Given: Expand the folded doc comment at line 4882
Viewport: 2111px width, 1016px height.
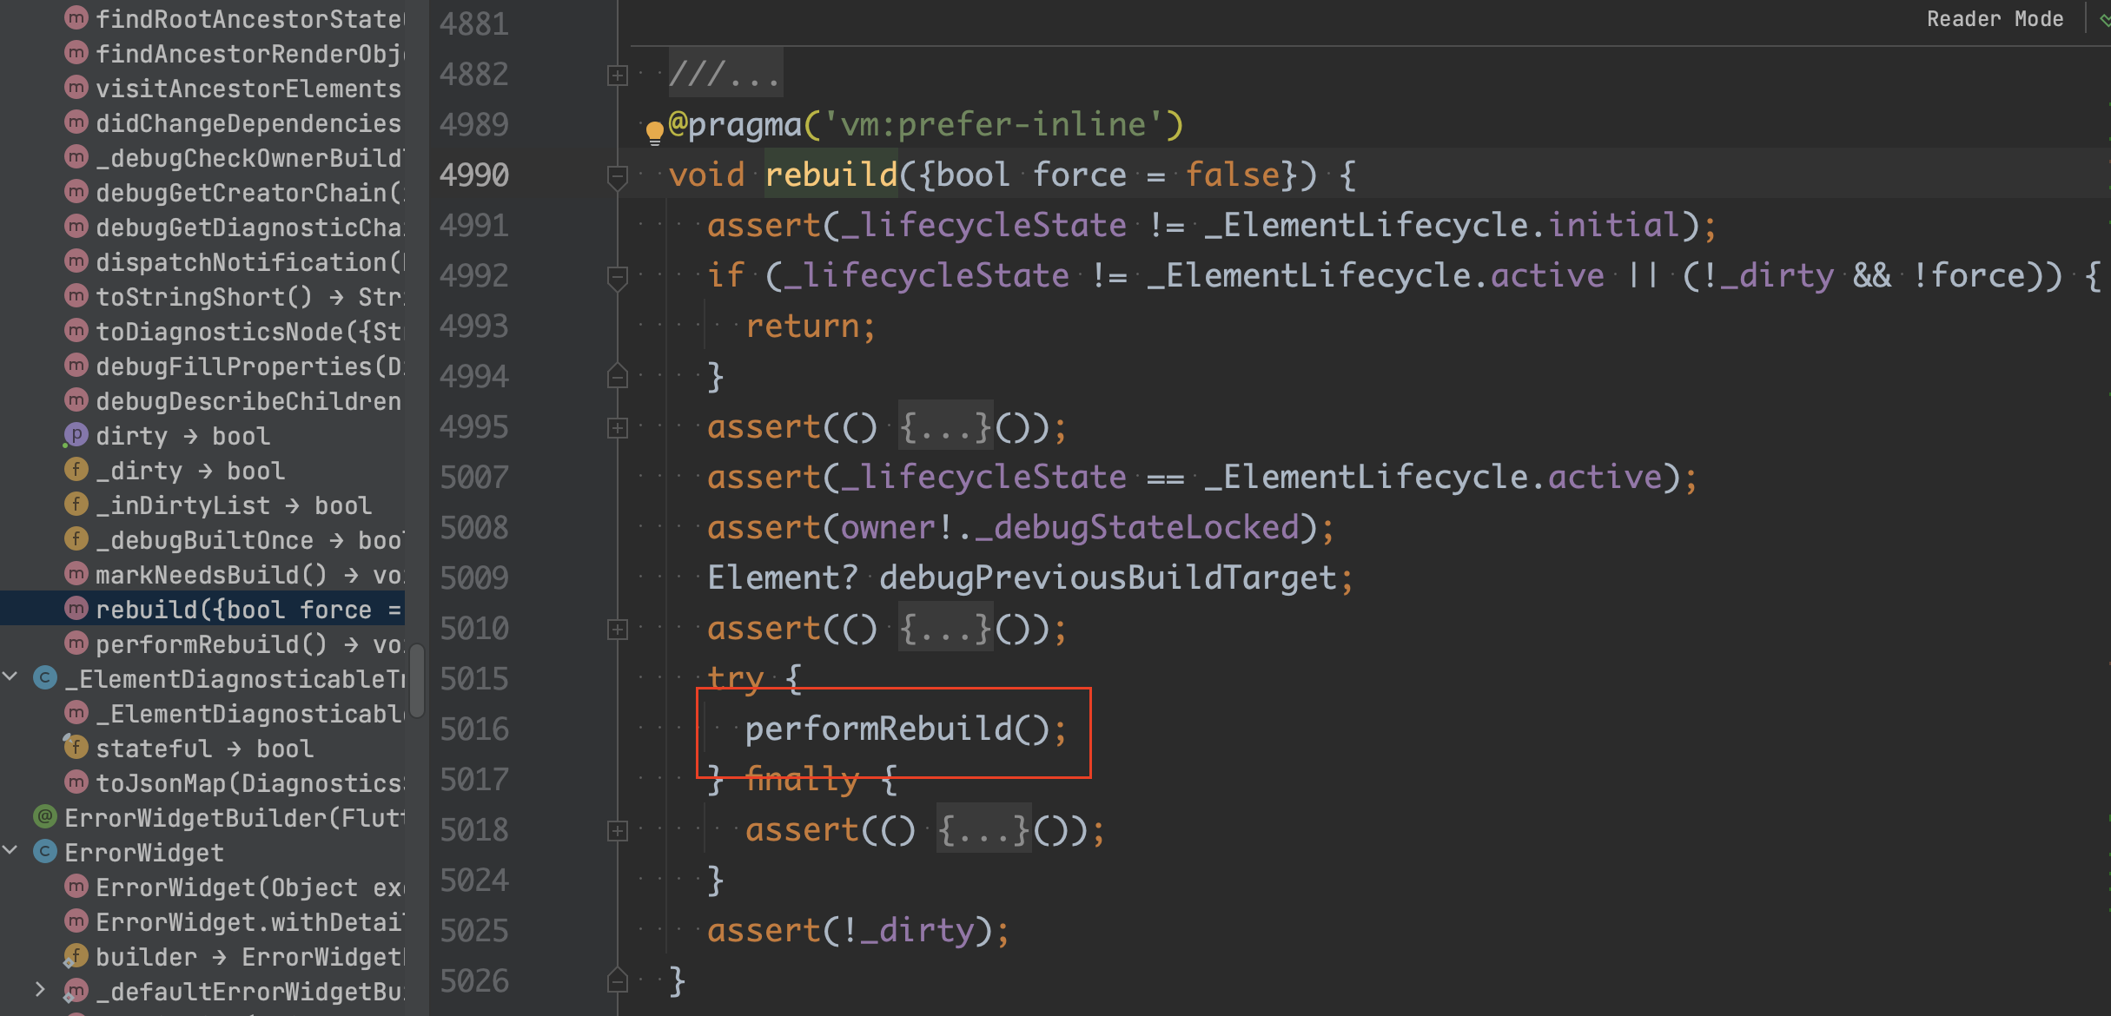Looking at the screenshot, I should (x=617, y=76).
